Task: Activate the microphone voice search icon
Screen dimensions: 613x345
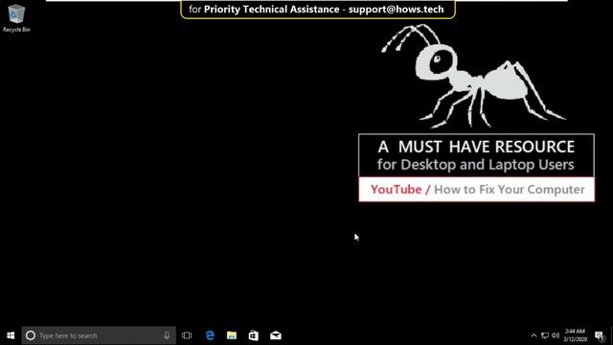Action: point(167,335)
